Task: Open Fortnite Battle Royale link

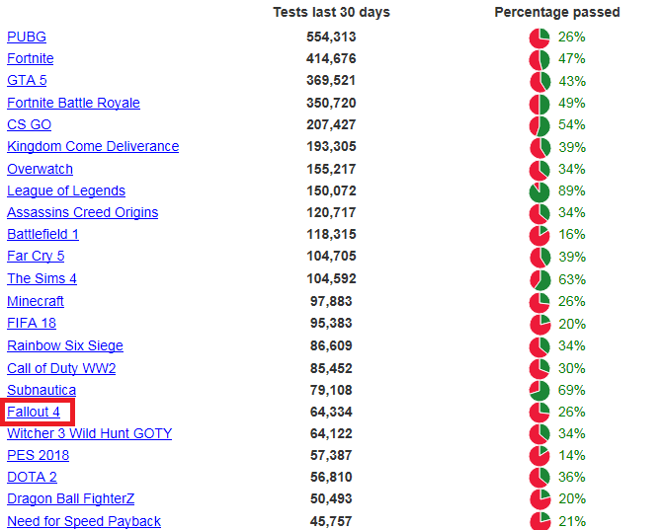Action: [73, 103]
